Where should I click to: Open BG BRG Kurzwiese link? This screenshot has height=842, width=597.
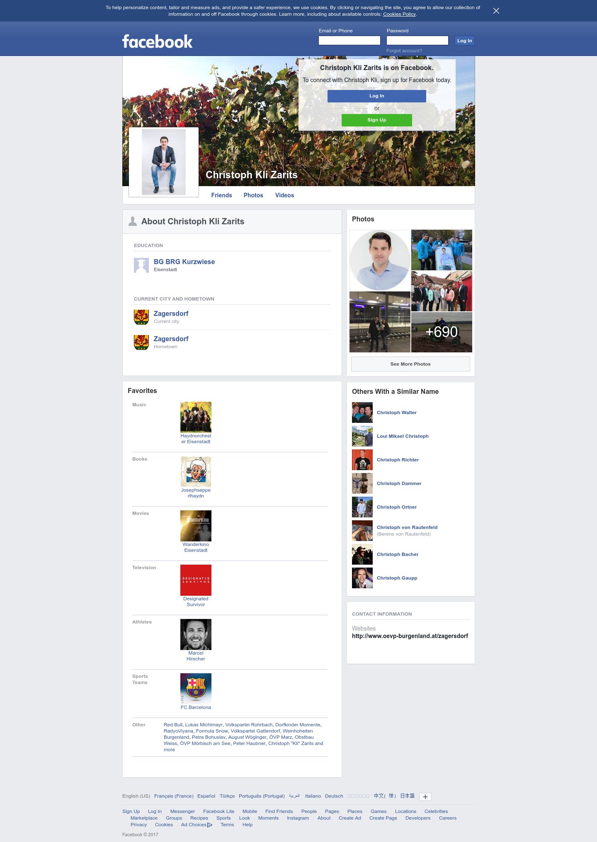[x=184, y=262]
